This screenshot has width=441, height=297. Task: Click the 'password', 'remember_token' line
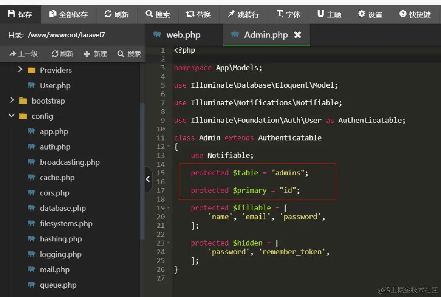(269, 252)
